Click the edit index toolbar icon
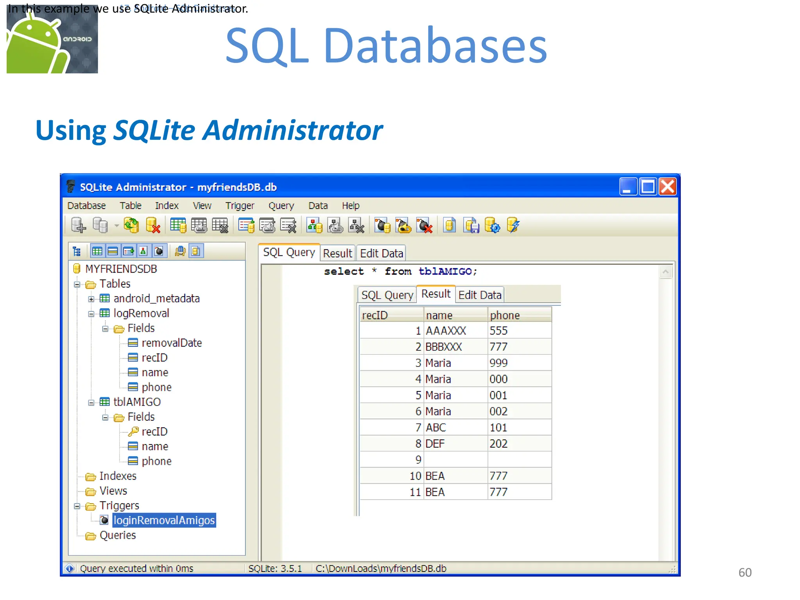800x600 pixels. 268,225
